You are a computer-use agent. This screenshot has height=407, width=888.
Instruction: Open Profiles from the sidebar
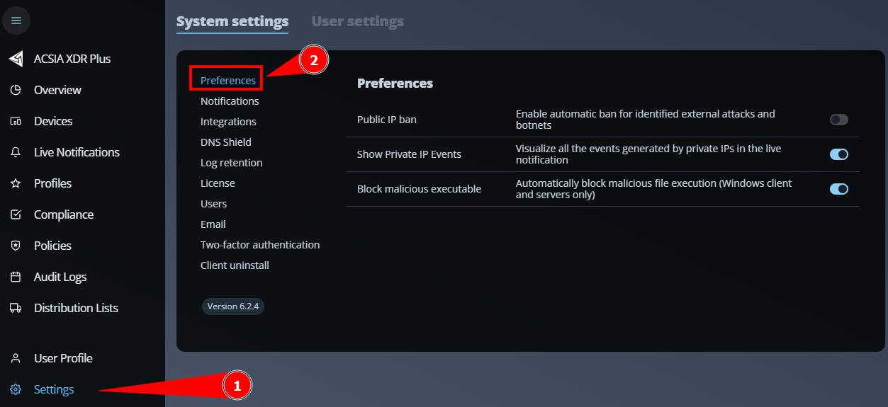click(x=53, y=183)
